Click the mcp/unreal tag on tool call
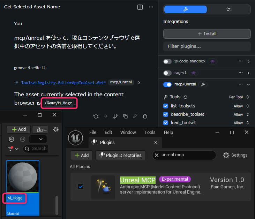The height and width of the screenshot is (219, 255). 121,82
